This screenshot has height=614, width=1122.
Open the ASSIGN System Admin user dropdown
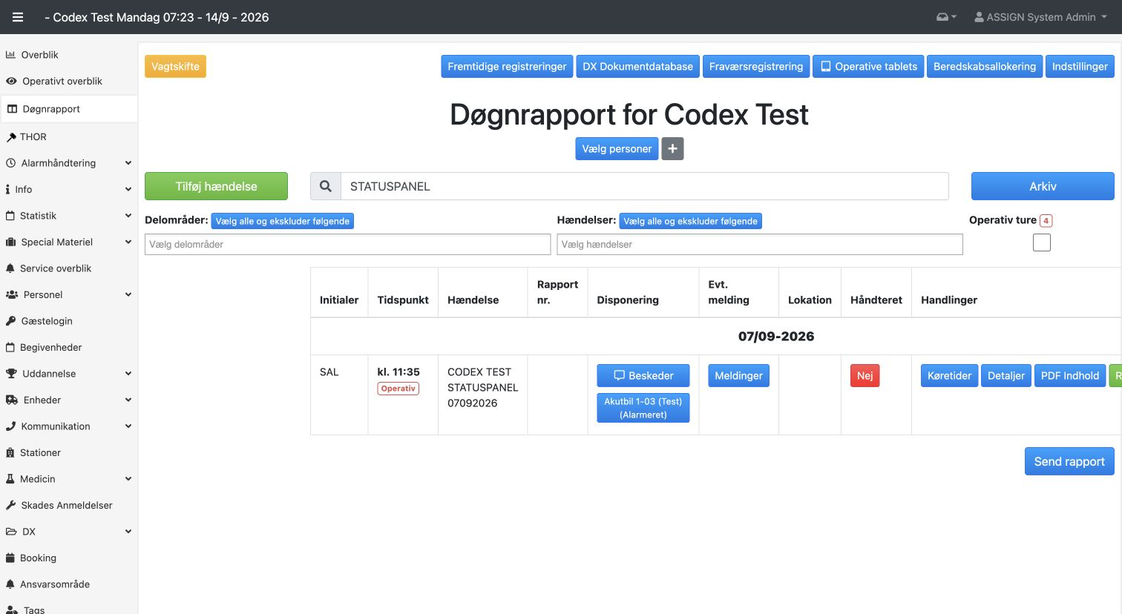tap(1040, 17)
